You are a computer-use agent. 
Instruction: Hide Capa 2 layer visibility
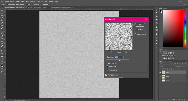tap(160, 73)
